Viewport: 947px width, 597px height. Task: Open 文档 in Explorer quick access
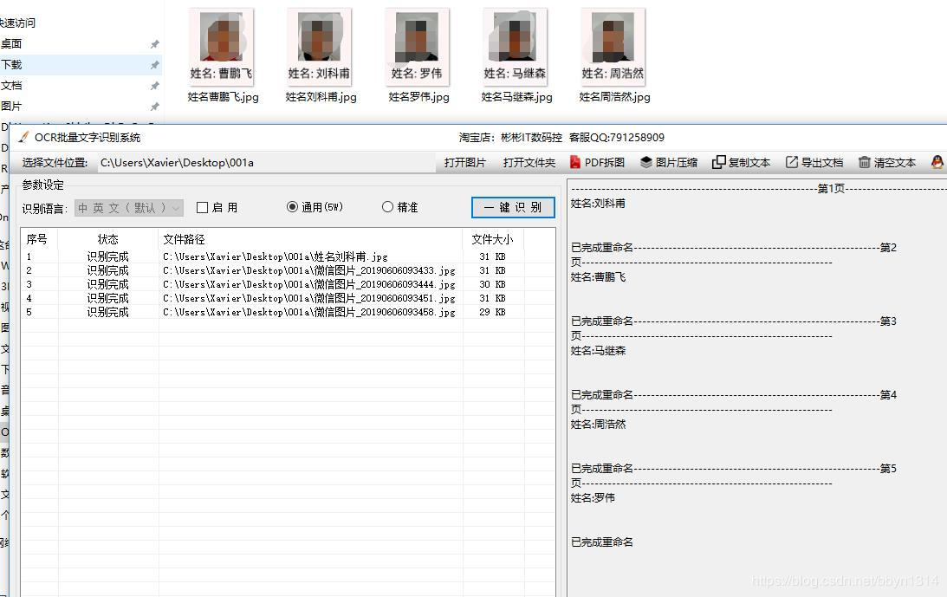point(11,86)
